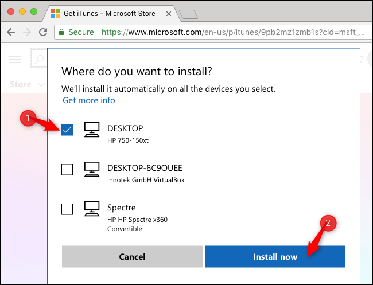The height and width of the screenshot is (285, 373).
Task: Click the DESKTOP computer icon
Action: [x=92, y=130]
